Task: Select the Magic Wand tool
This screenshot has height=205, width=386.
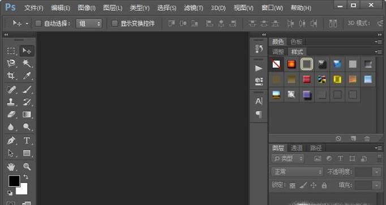Action: (27, 63)
